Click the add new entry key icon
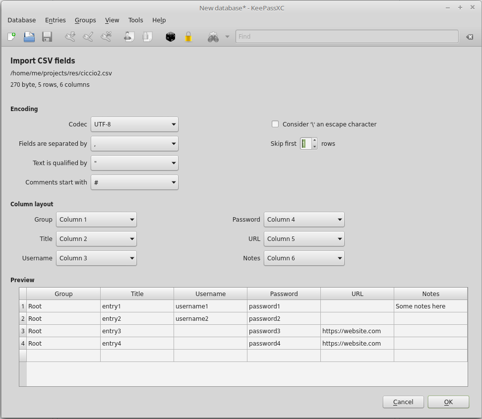The width and height of the screenshot is (482, 419). [x=70, y=37]
